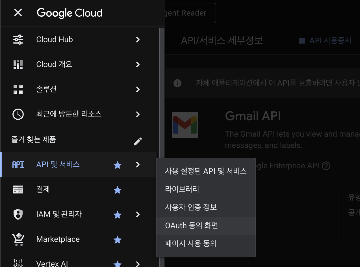Expand the Vertex AI chevron

coord(138,264)
